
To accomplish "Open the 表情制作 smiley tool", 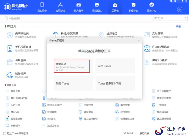I will pyautogui.click(x=13, y=125).
